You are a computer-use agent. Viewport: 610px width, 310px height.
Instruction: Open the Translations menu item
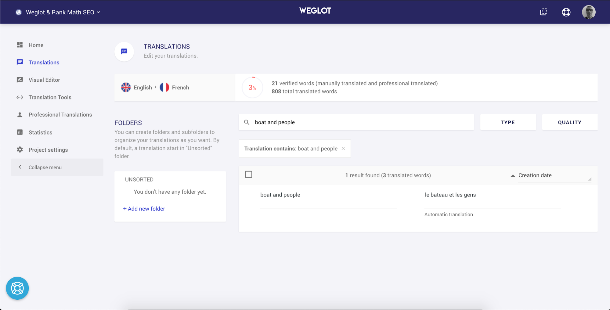pyautogui.click(x=44, y=63)
